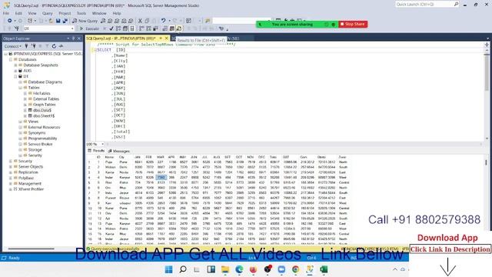Expand the AUG database node
This screenshot has width=492, height=277.
[x=15, y=71]
